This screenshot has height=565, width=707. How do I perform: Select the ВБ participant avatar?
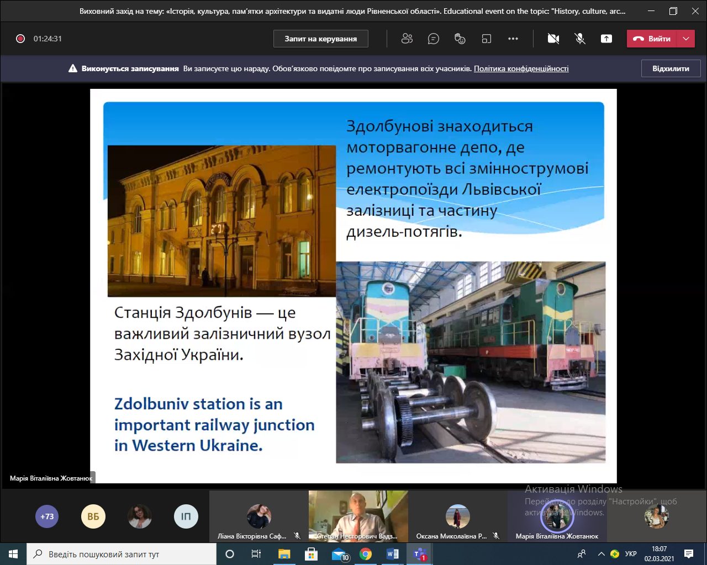tap(93, 516)
